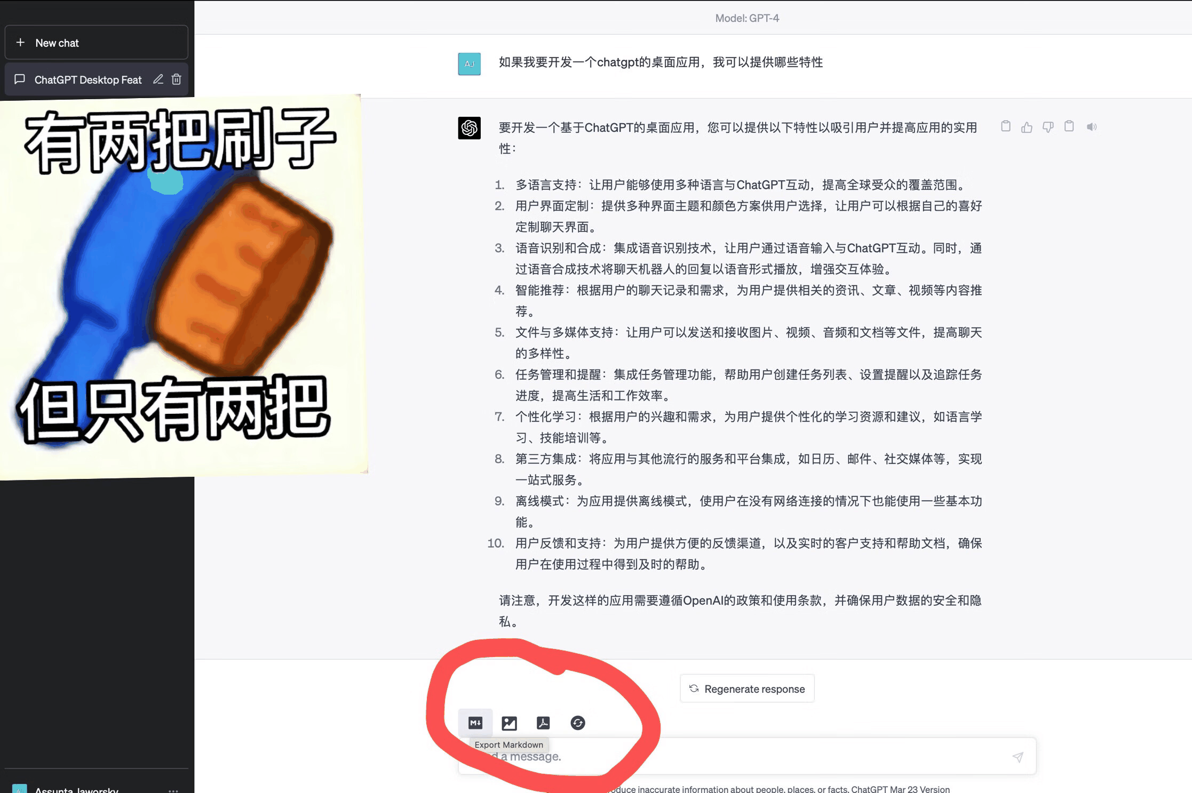Viewport: 1192px width, 793px height.
Task: Export the chat as an image
Action: click(x=509, y=723)
